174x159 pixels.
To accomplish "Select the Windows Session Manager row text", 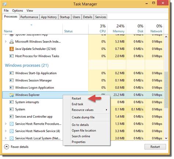I will [x=33, y=81].
